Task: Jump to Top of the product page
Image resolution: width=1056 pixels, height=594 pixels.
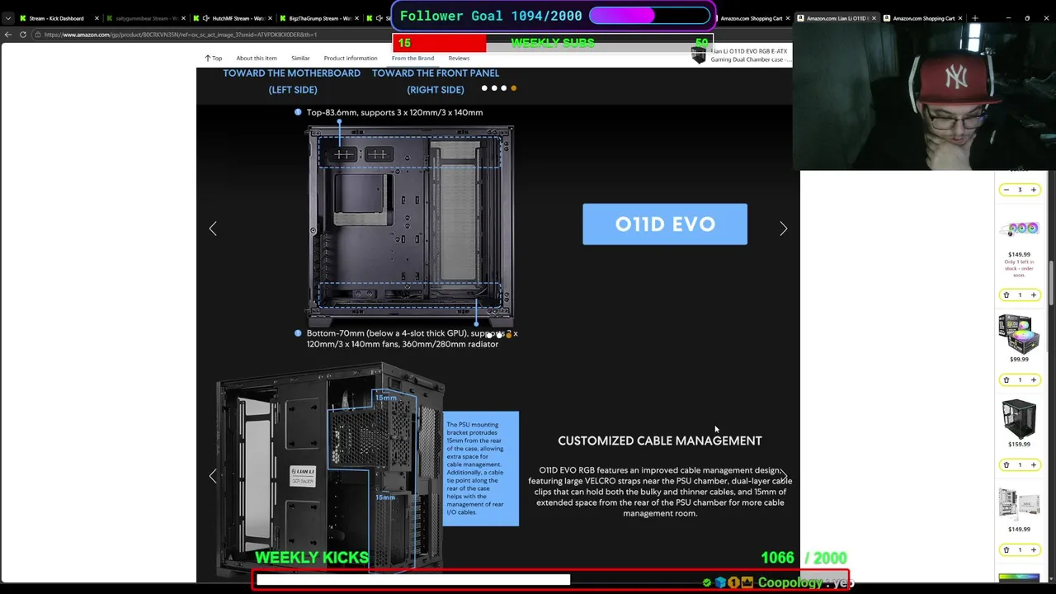Action: pyautogui.click(x=214, y=58)
